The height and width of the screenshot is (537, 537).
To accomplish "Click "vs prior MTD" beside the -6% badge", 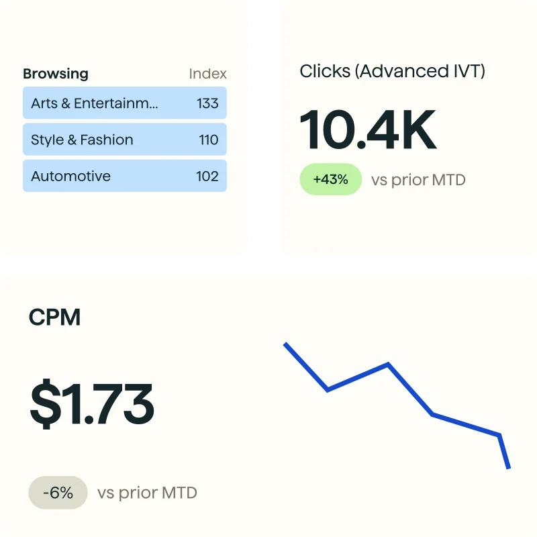I will pos(147,493).
